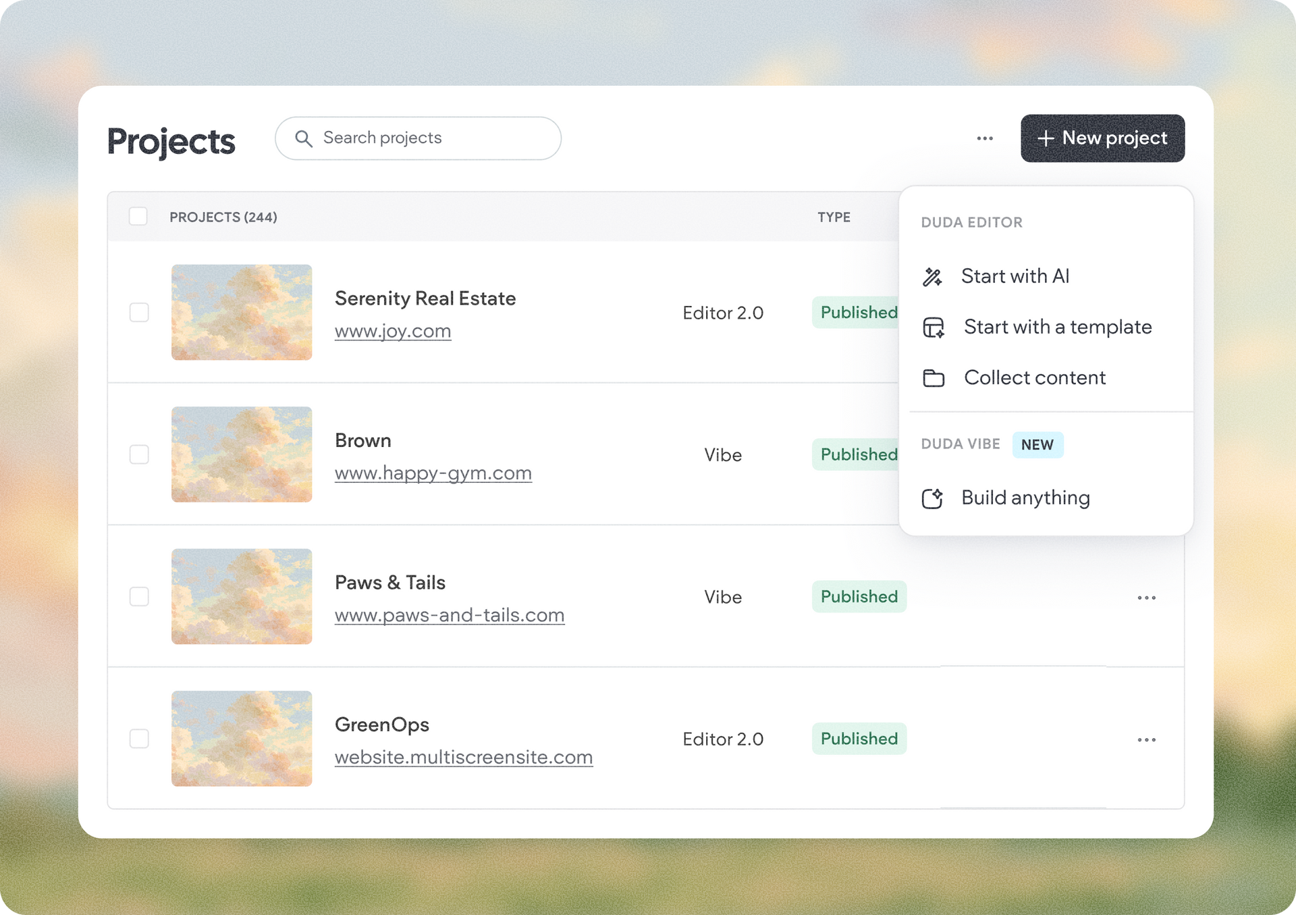
Task: Click the template layout icon
Action: [x=934, y=328]
